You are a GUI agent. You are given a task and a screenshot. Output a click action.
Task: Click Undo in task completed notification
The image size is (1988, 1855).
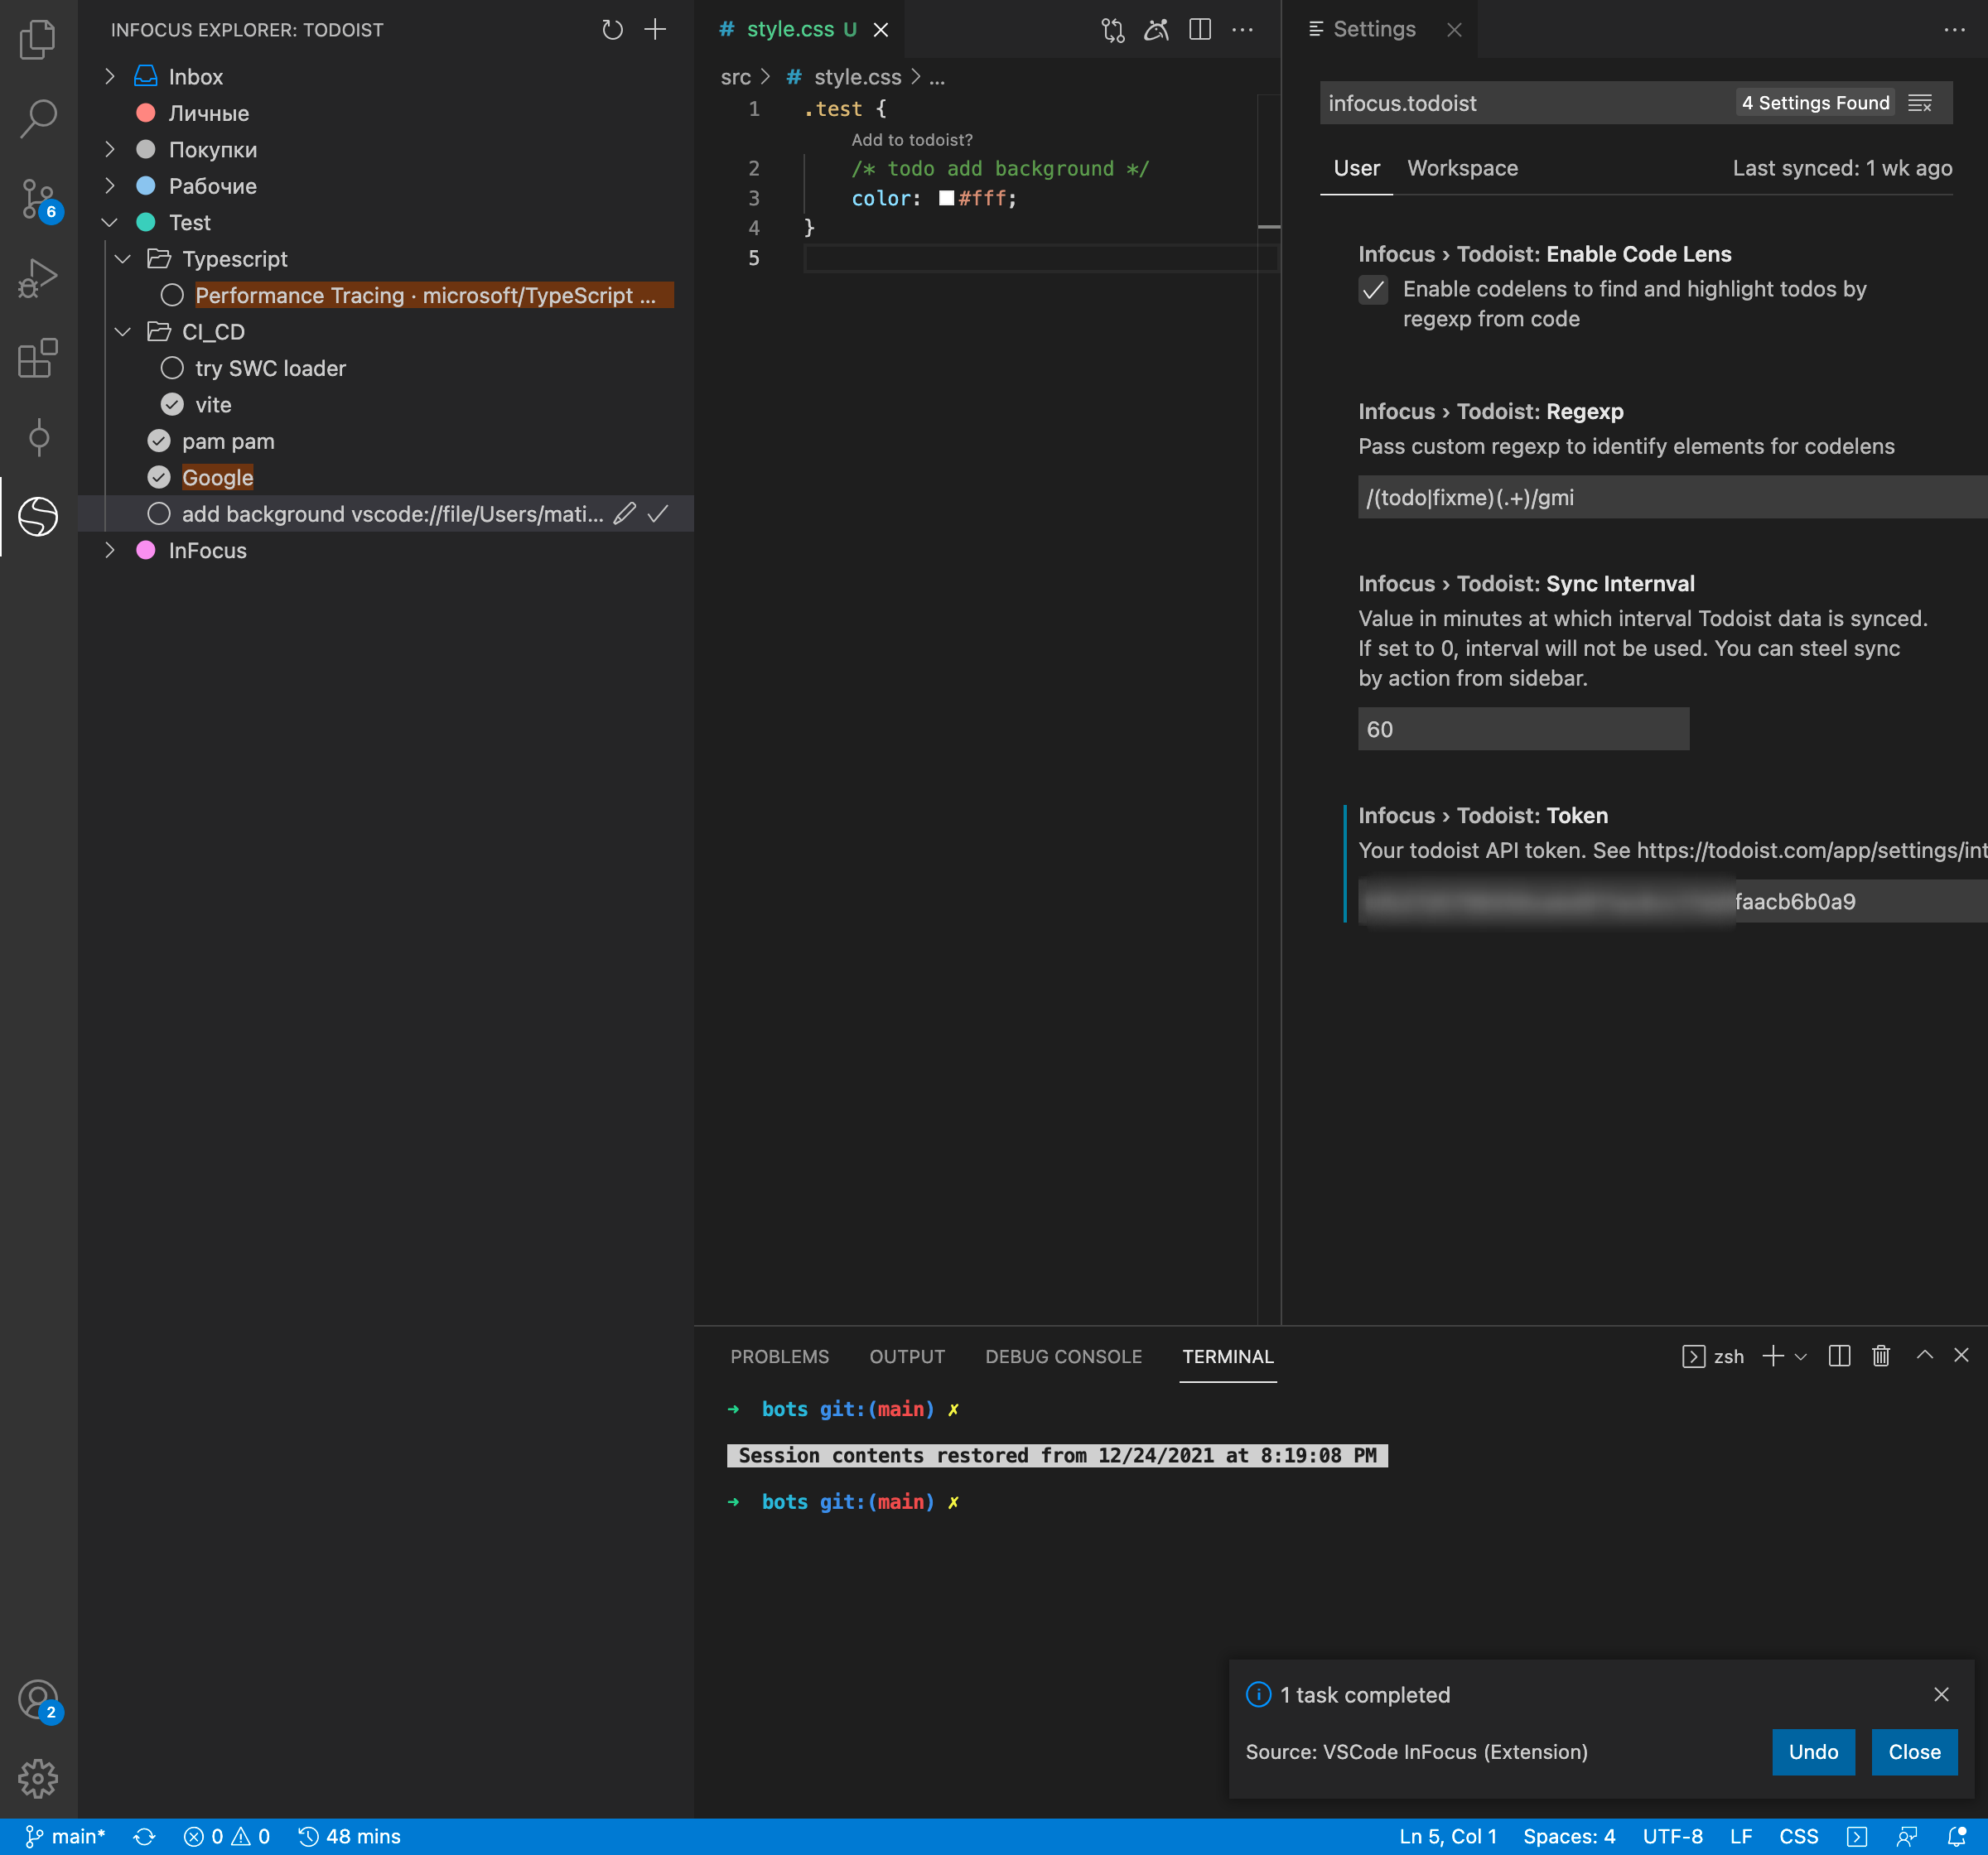pyautogui.click(x=1813, y=1752)
